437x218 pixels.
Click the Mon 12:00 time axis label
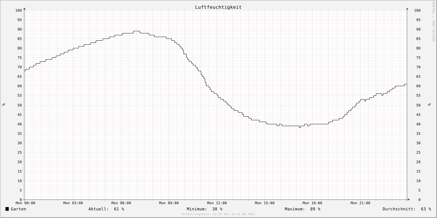pyautogui.click(x=217, y=203)
